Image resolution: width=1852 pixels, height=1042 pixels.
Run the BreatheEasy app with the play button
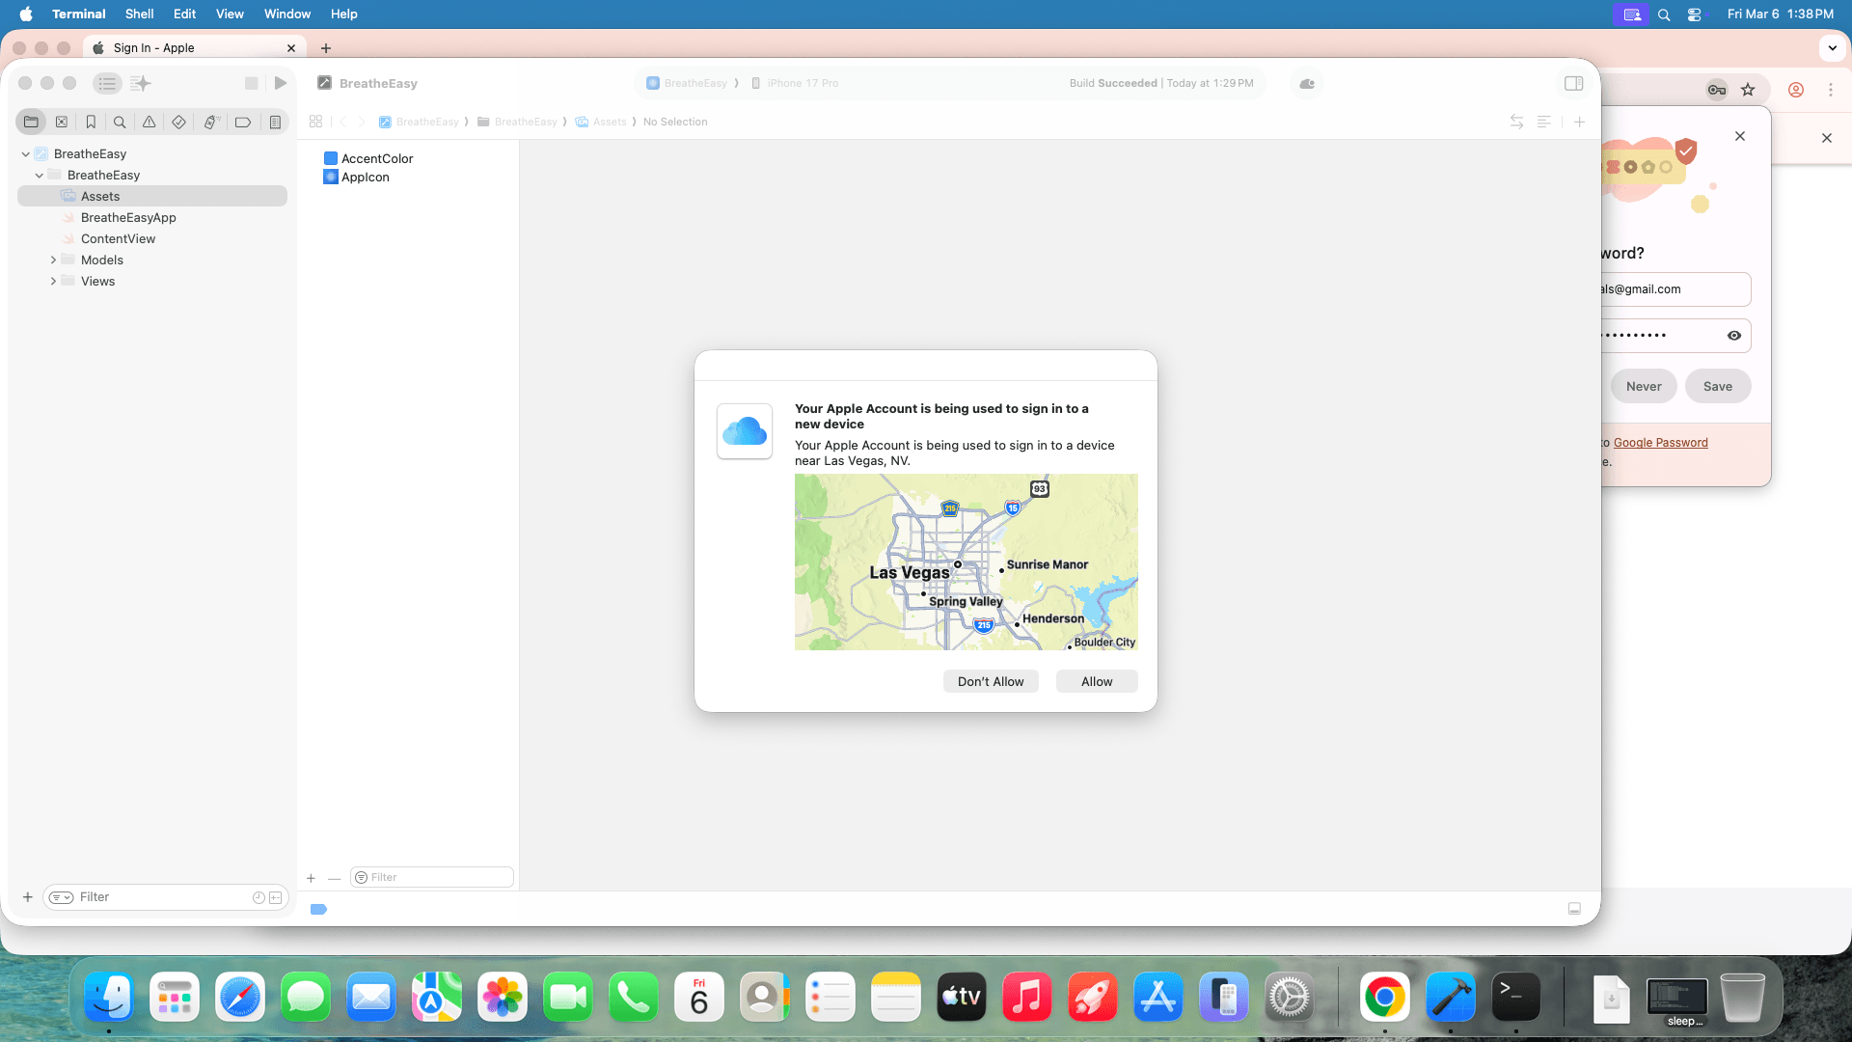(280, 83)
